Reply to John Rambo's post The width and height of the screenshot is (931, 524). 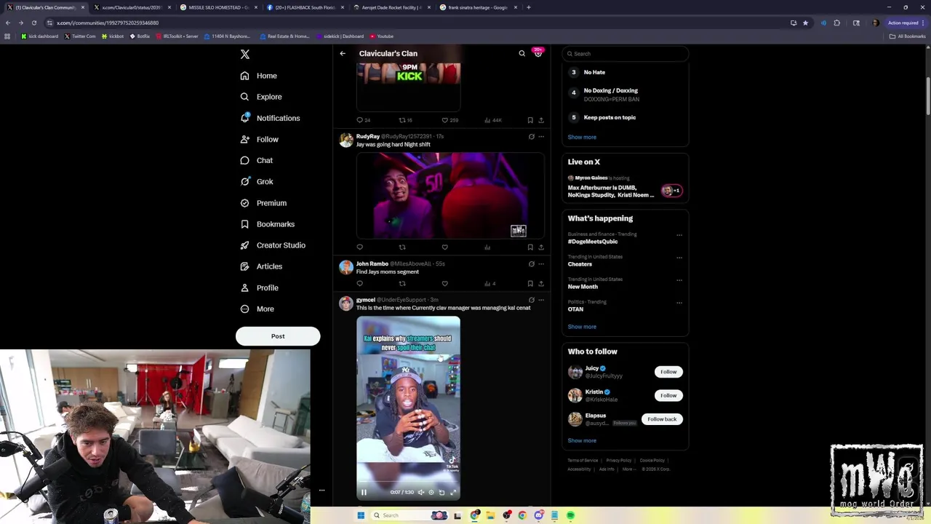pyautogui.click(x=359, y=284)
